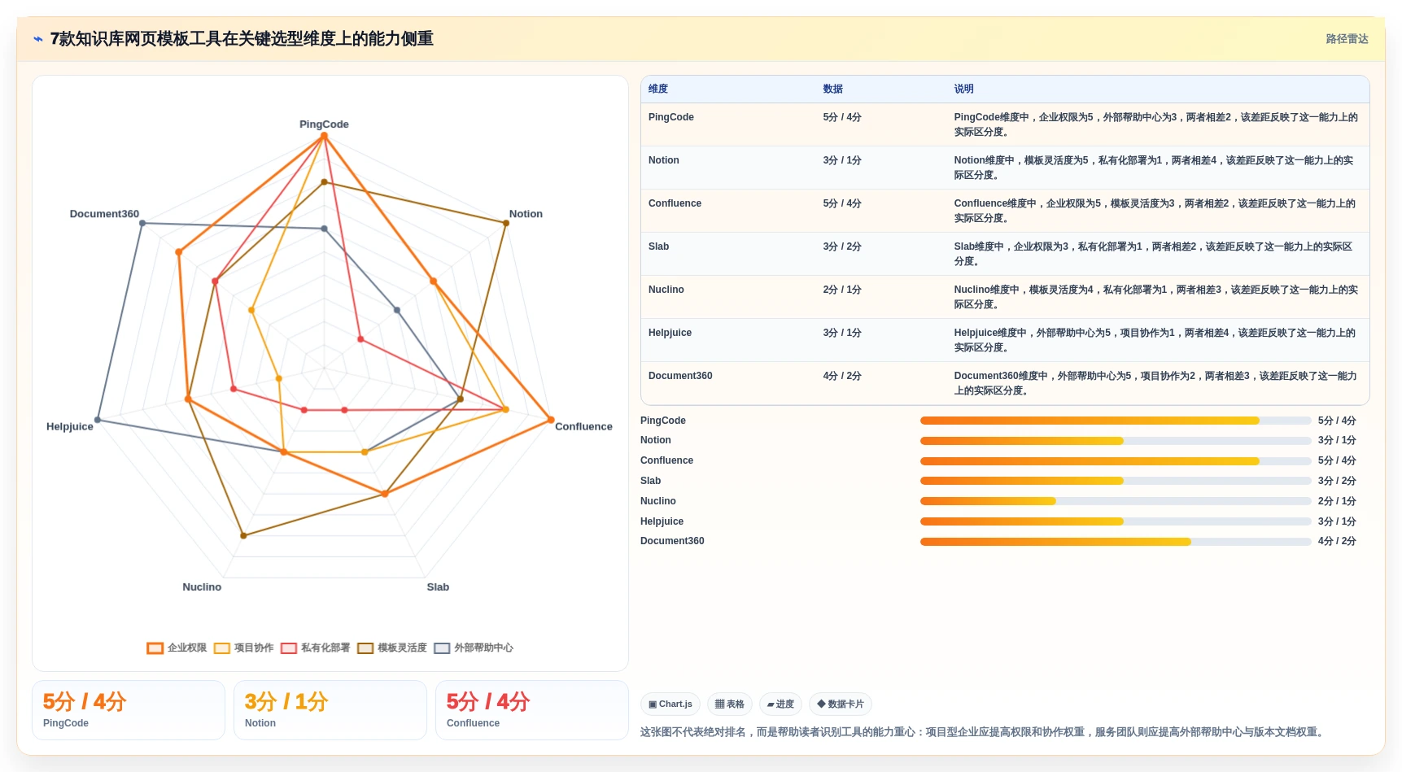
Task: Toggle the 项目协作 legend swatch
Action: click(222, 648)
